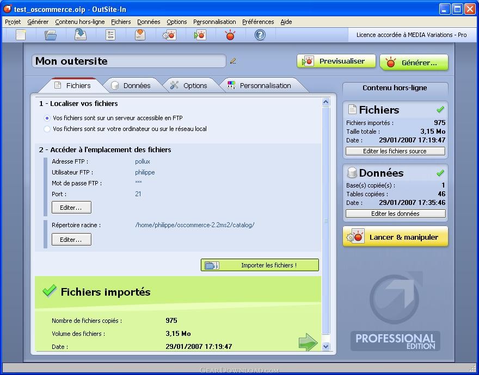Open the Aide menu

click(x=286, y=22)
